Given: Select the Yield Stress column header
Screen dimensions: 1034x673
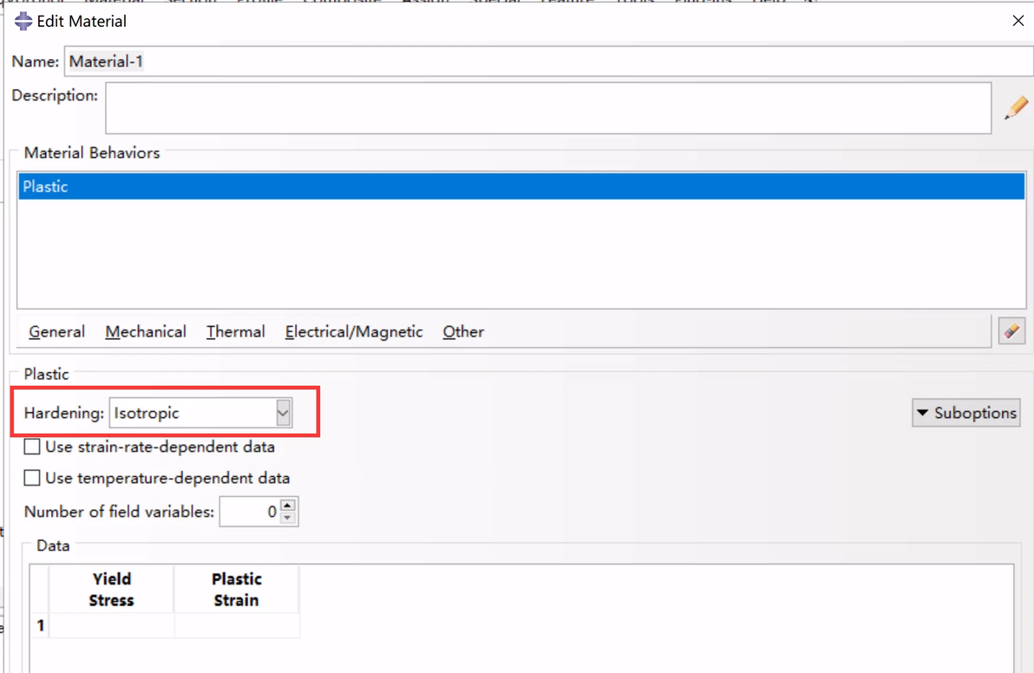Looking at the screenshot, I should [x=111, y=589].
